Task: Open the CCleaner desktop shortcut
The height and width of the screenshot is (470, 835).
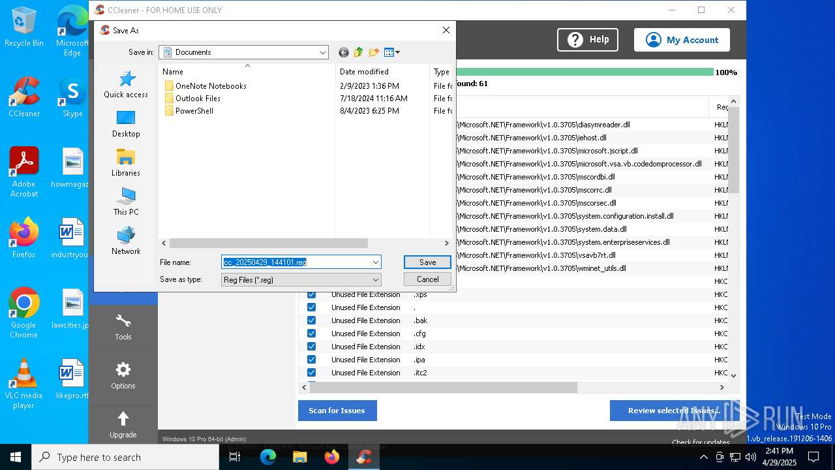Action: click(24, 98)
